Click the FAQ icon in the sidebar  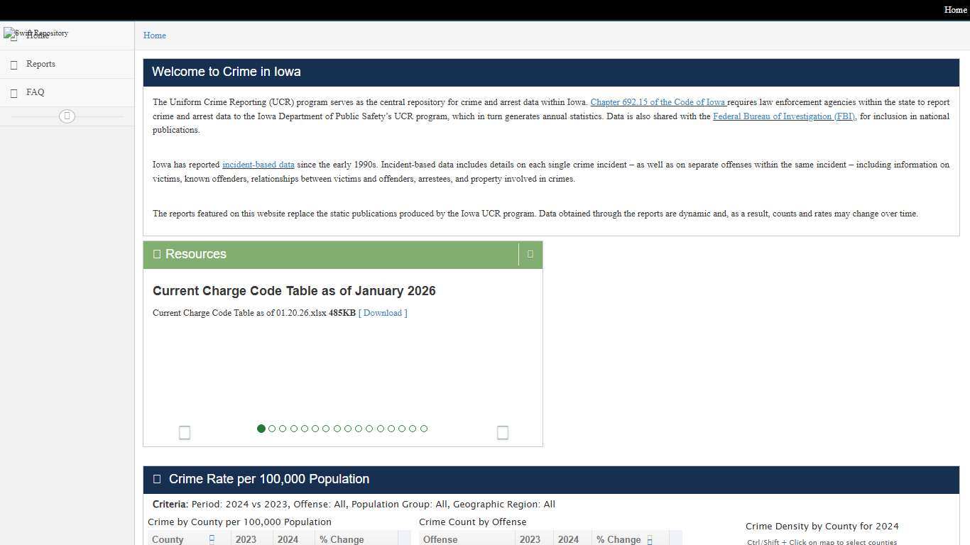[13, 93]
